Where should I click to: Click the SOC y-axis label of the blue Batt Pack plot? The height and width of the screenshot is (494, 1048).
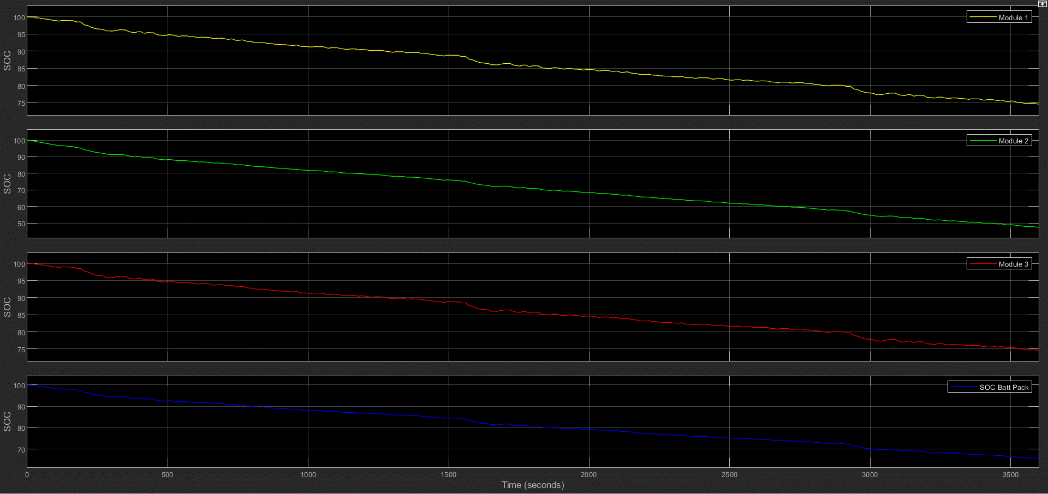tap(7, 421)
